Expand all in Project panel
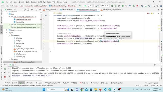This screenshot has height=92, width=163. [x=28, y=10]
